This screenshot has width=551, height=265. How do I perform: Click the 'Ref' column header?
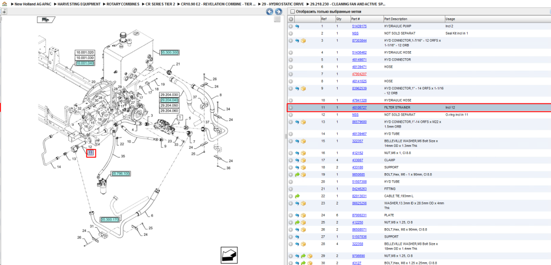(x=327, y=19)
